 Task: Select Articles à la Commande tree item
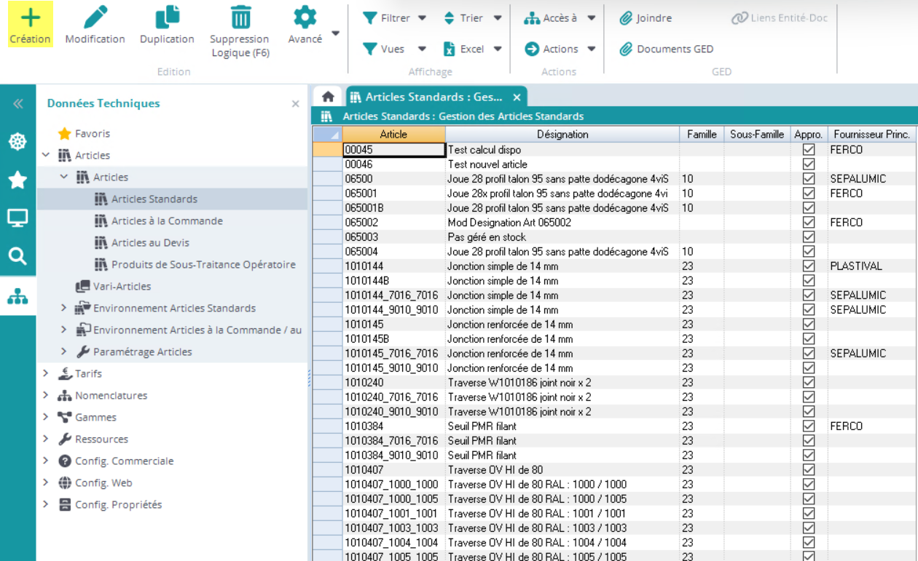[x=166, y=220]
